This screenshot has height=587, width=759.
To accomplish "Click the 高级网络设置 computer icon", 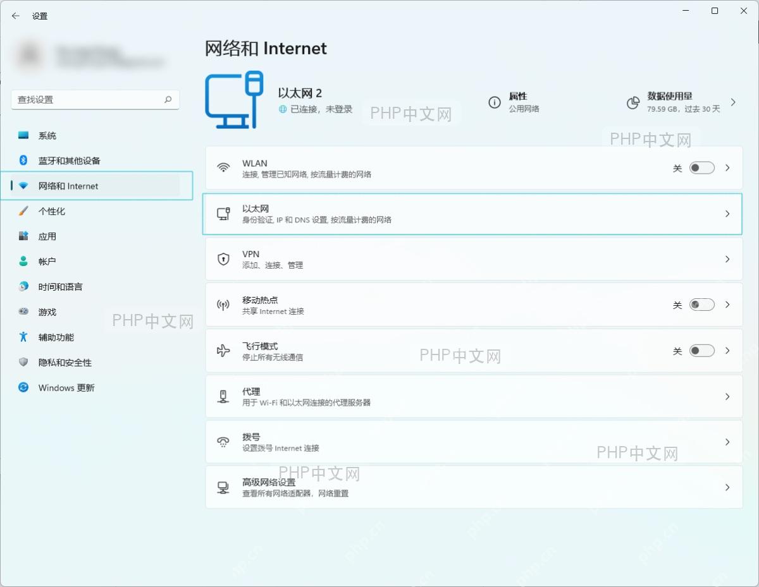I will 223,487.
